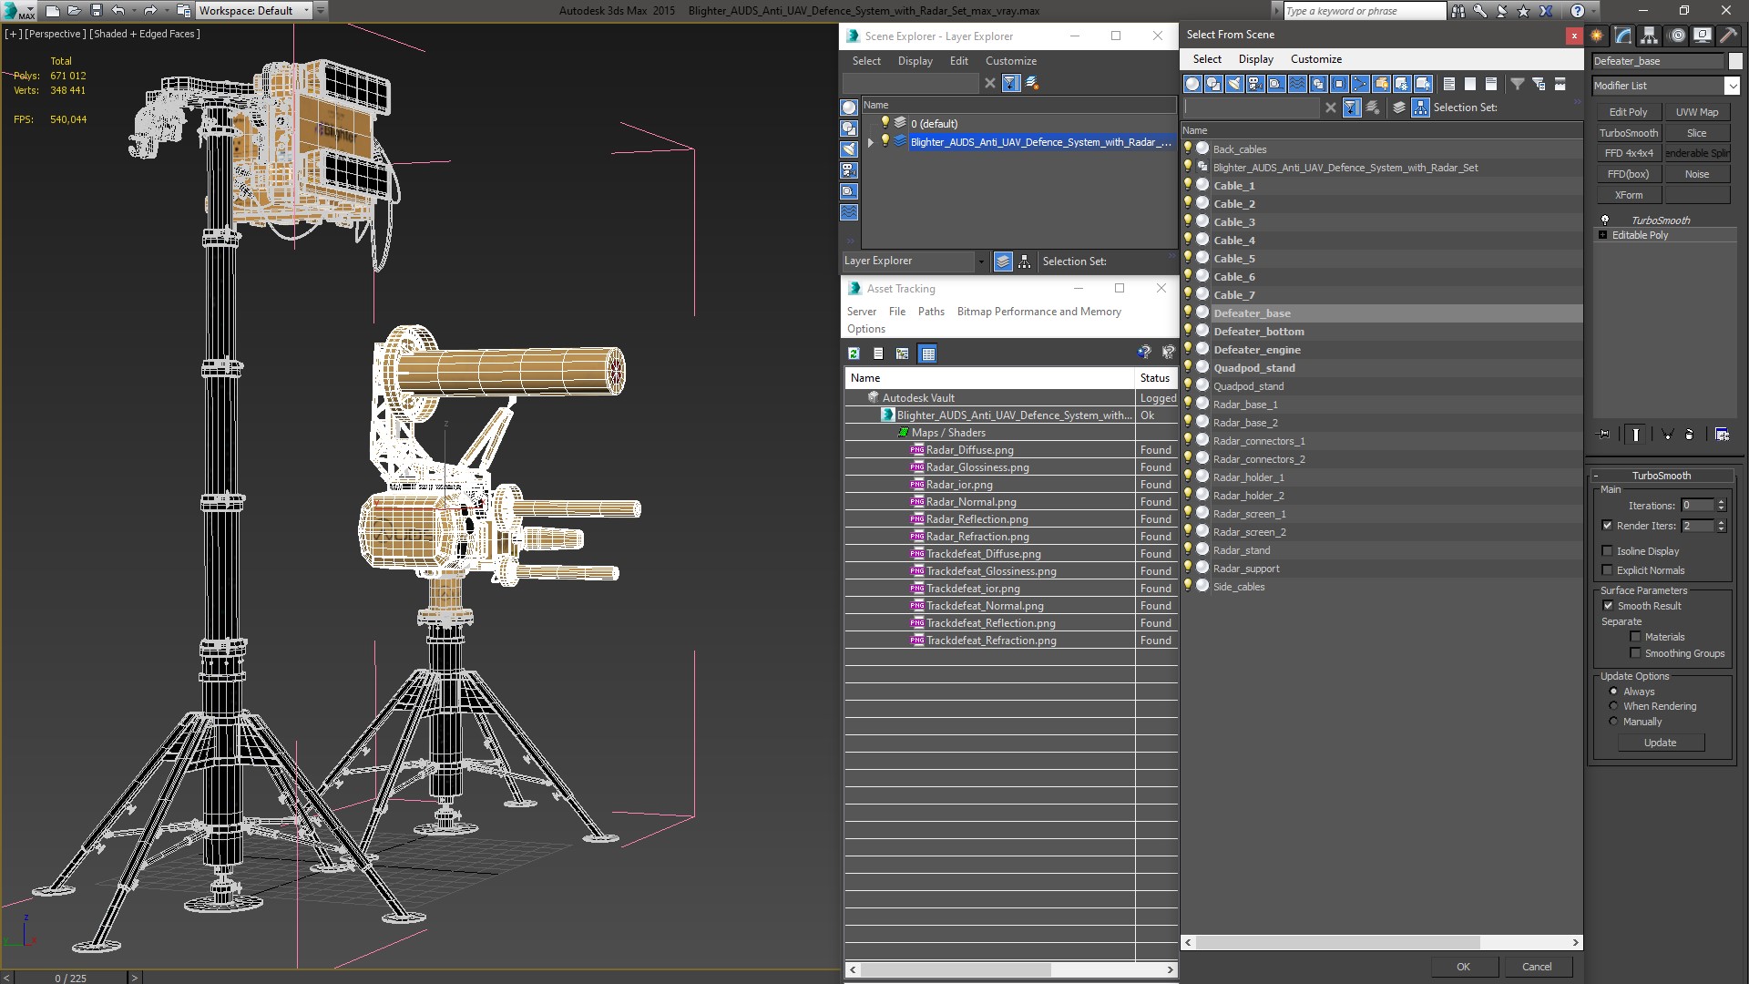
Task: Click Sort by Layer icon in Select From Scene
Action: (x=1399, y=108)
